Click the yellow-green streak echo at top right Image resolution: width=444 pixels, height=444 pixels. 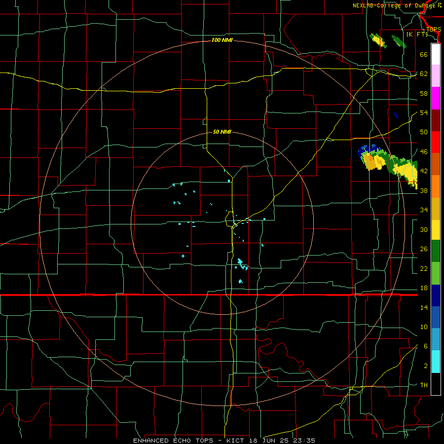point(378,41)
